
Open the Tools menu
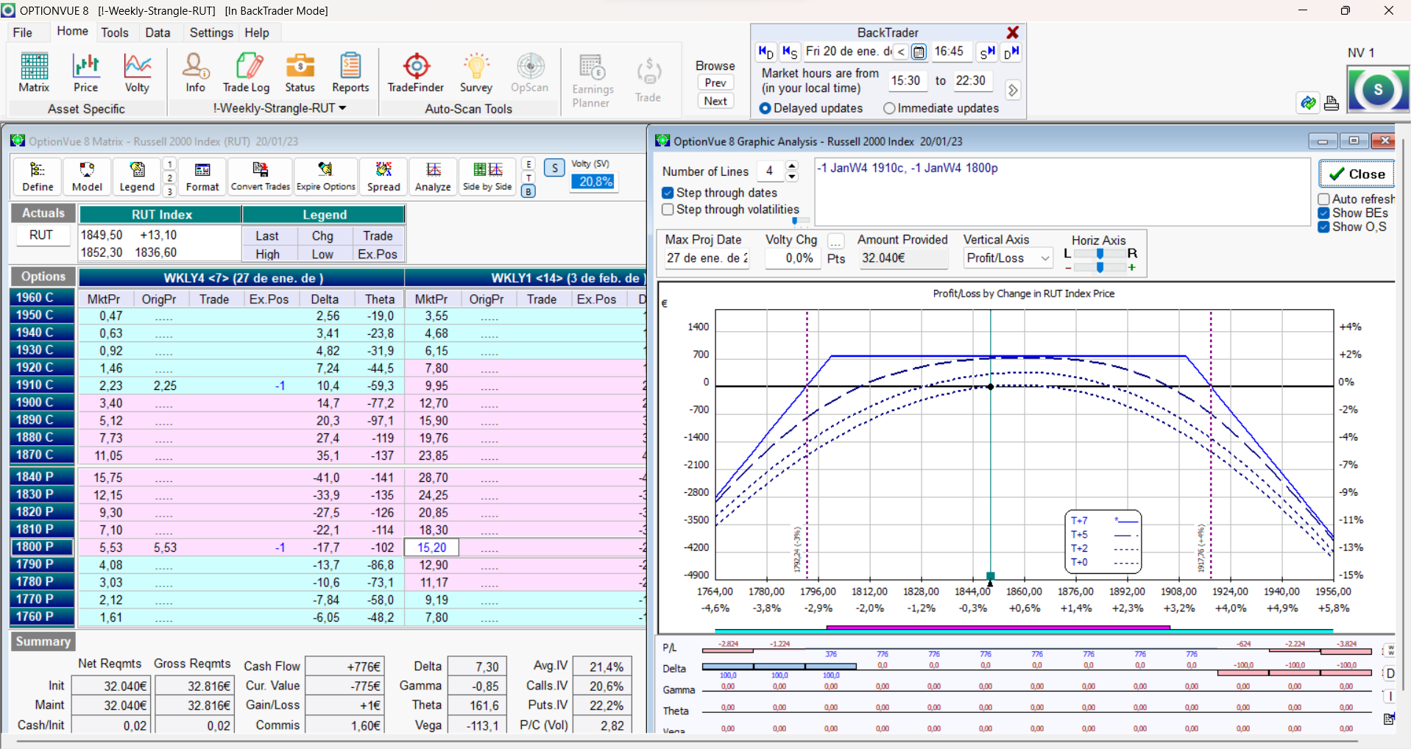point(114,32)
